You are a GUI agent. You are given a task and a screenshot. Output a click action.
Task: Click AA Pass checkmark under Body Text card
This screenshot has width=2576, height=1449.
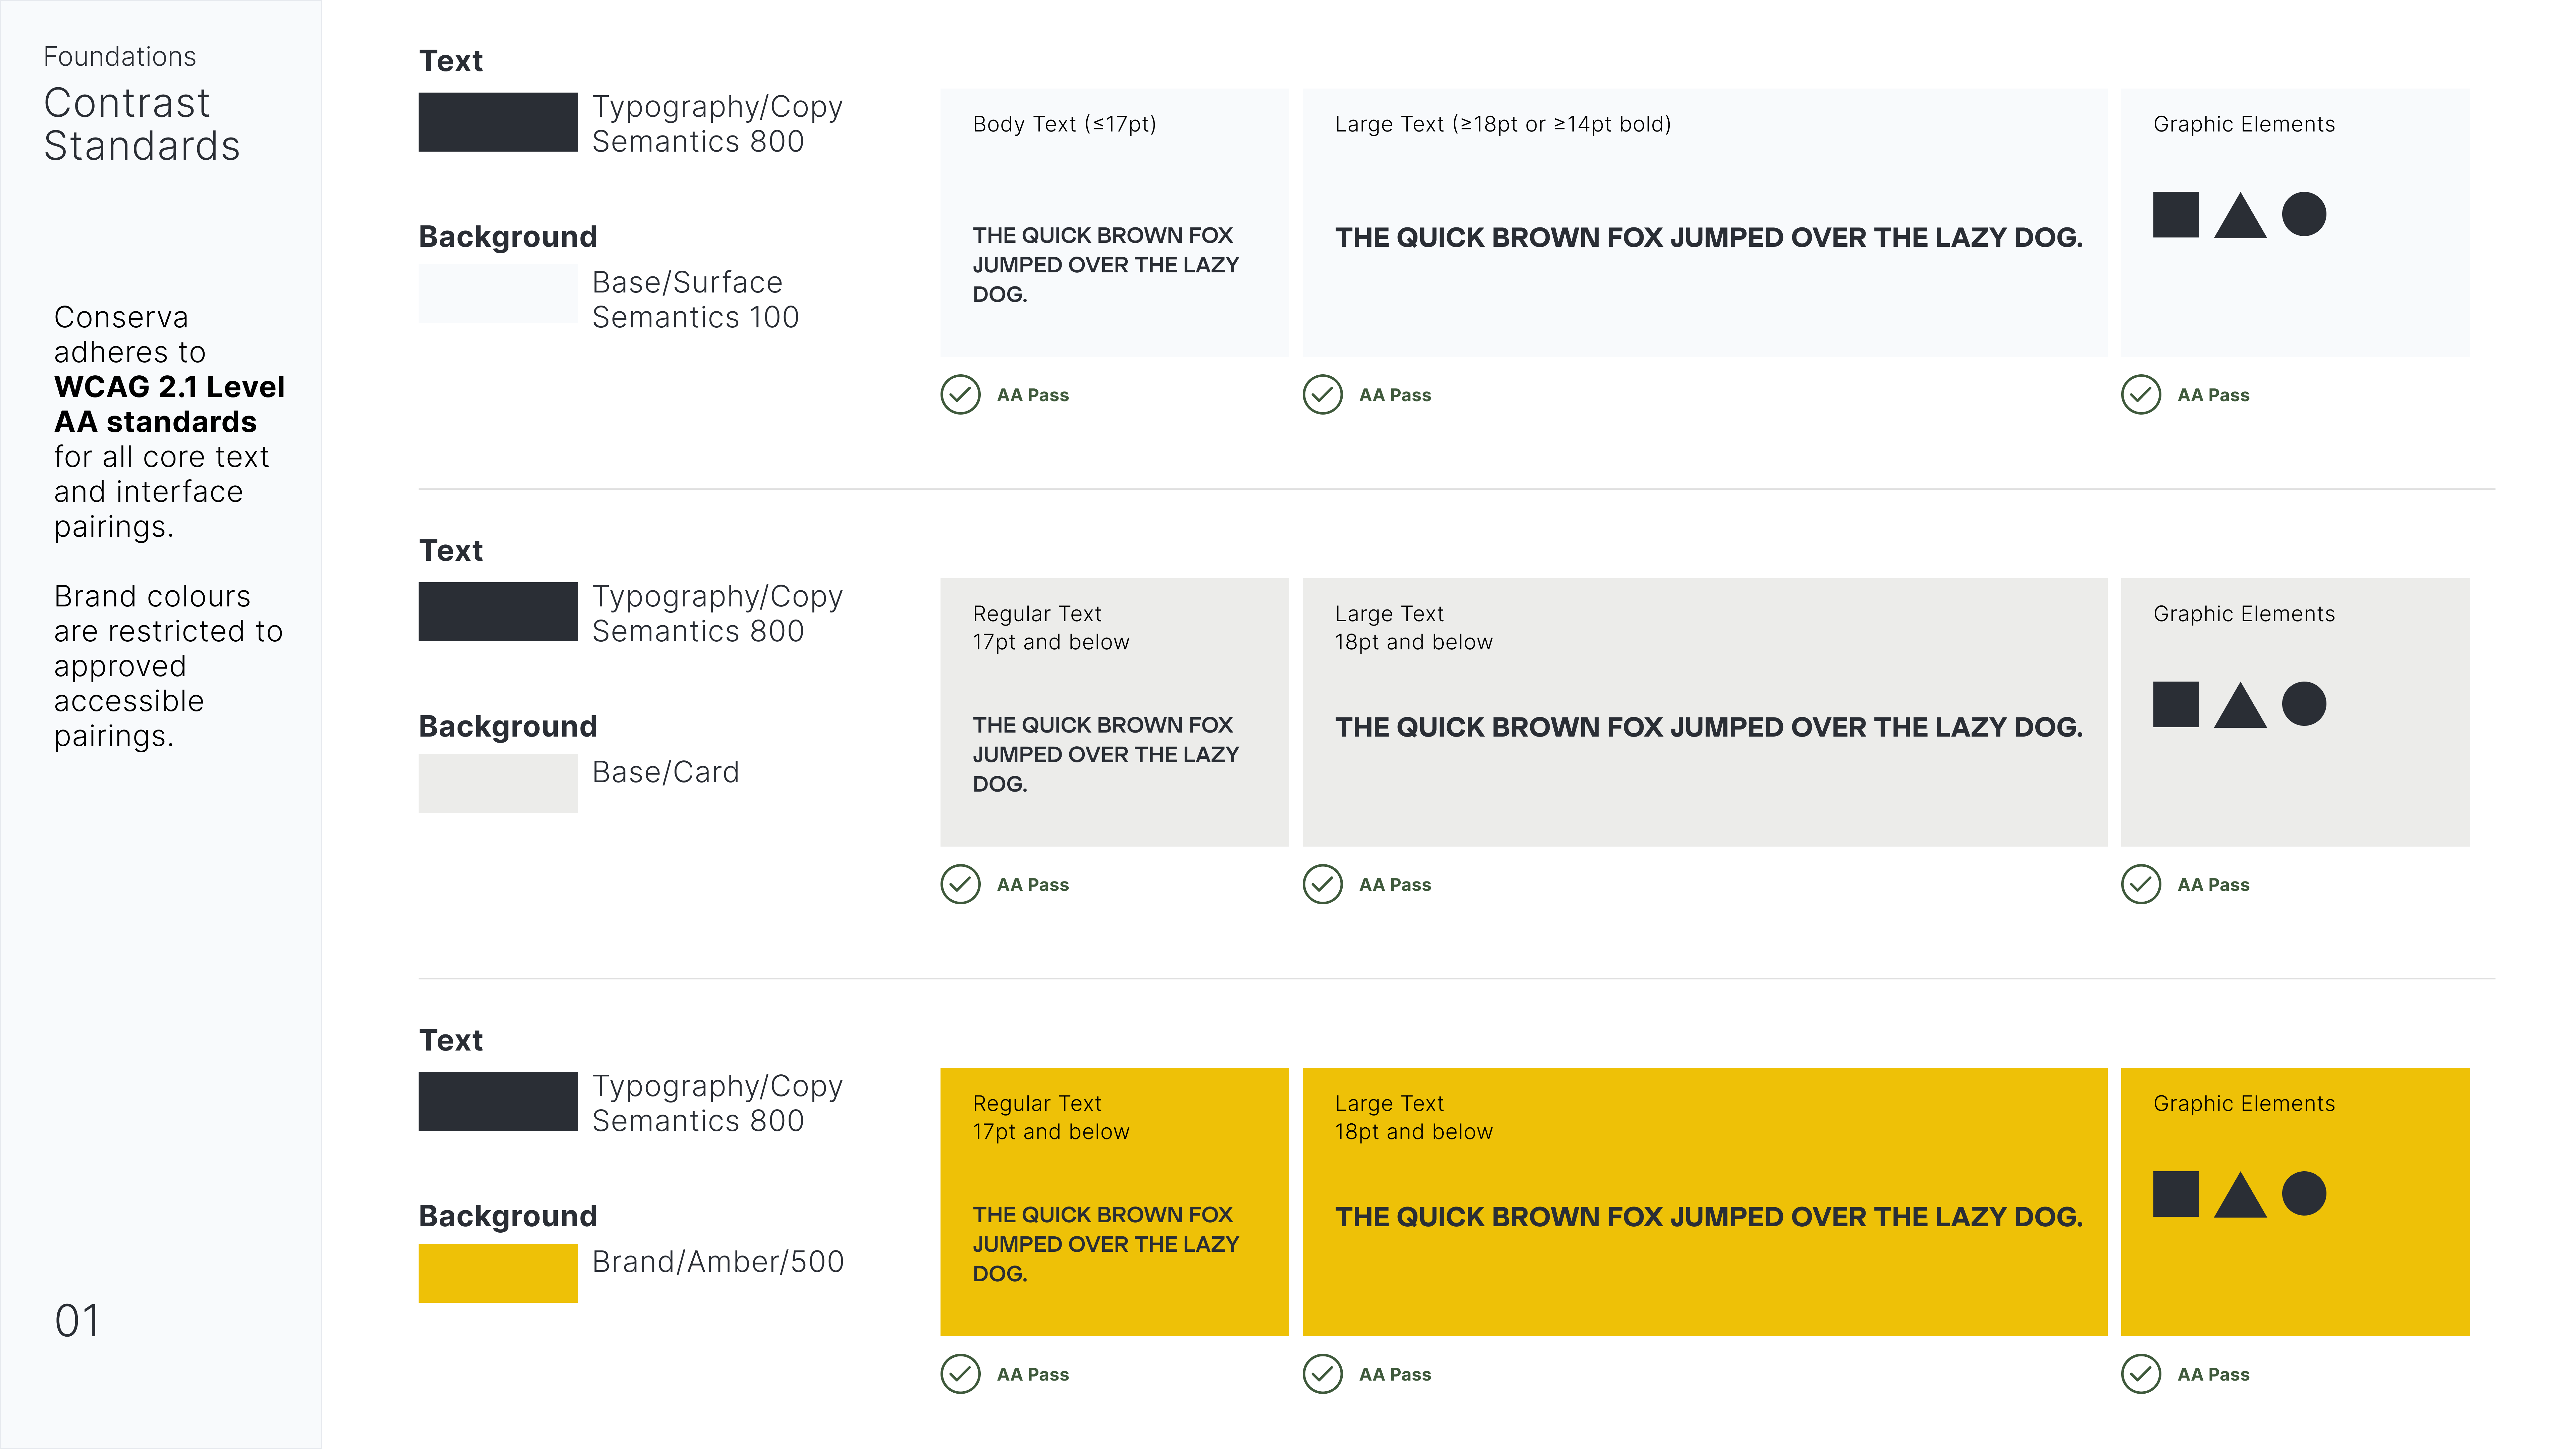(960, 395)
